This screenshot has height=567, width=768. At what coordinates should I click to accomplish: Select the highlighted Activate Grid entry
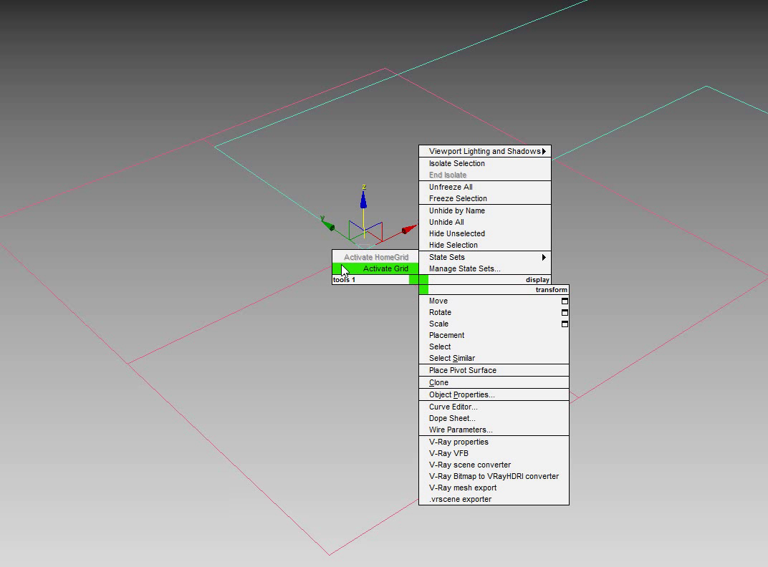click(x=375, y=268)
